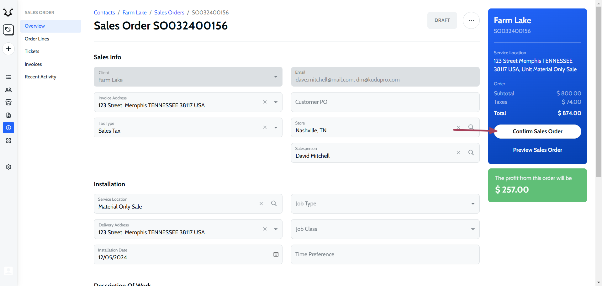602x286 pixels.
Task: Open the store icon in left sidebar
Action: tap(8, 103)
